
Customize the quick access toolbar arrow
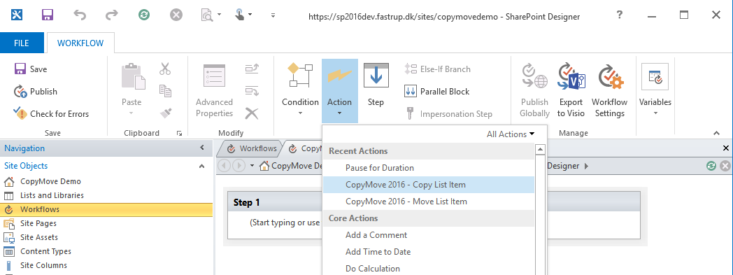point(273,15)
